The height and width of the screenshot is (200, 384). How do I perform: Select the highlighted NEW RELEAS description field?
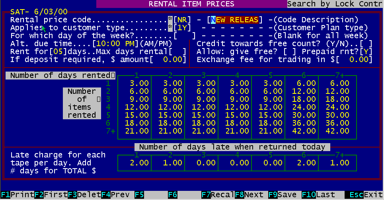pos(235,19)
